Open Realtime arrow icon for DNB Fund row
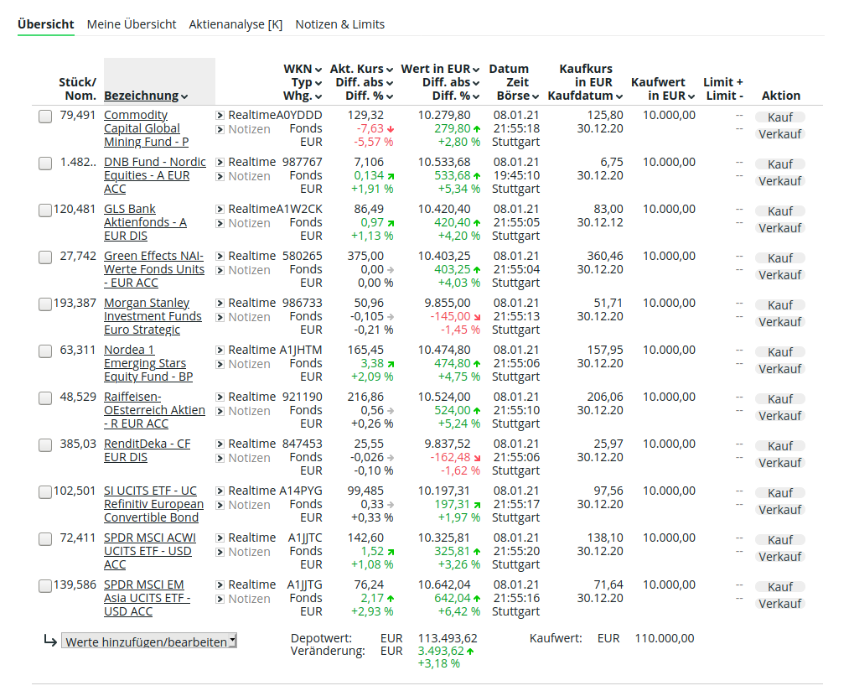849x691 pixels. tap(220, 162)
